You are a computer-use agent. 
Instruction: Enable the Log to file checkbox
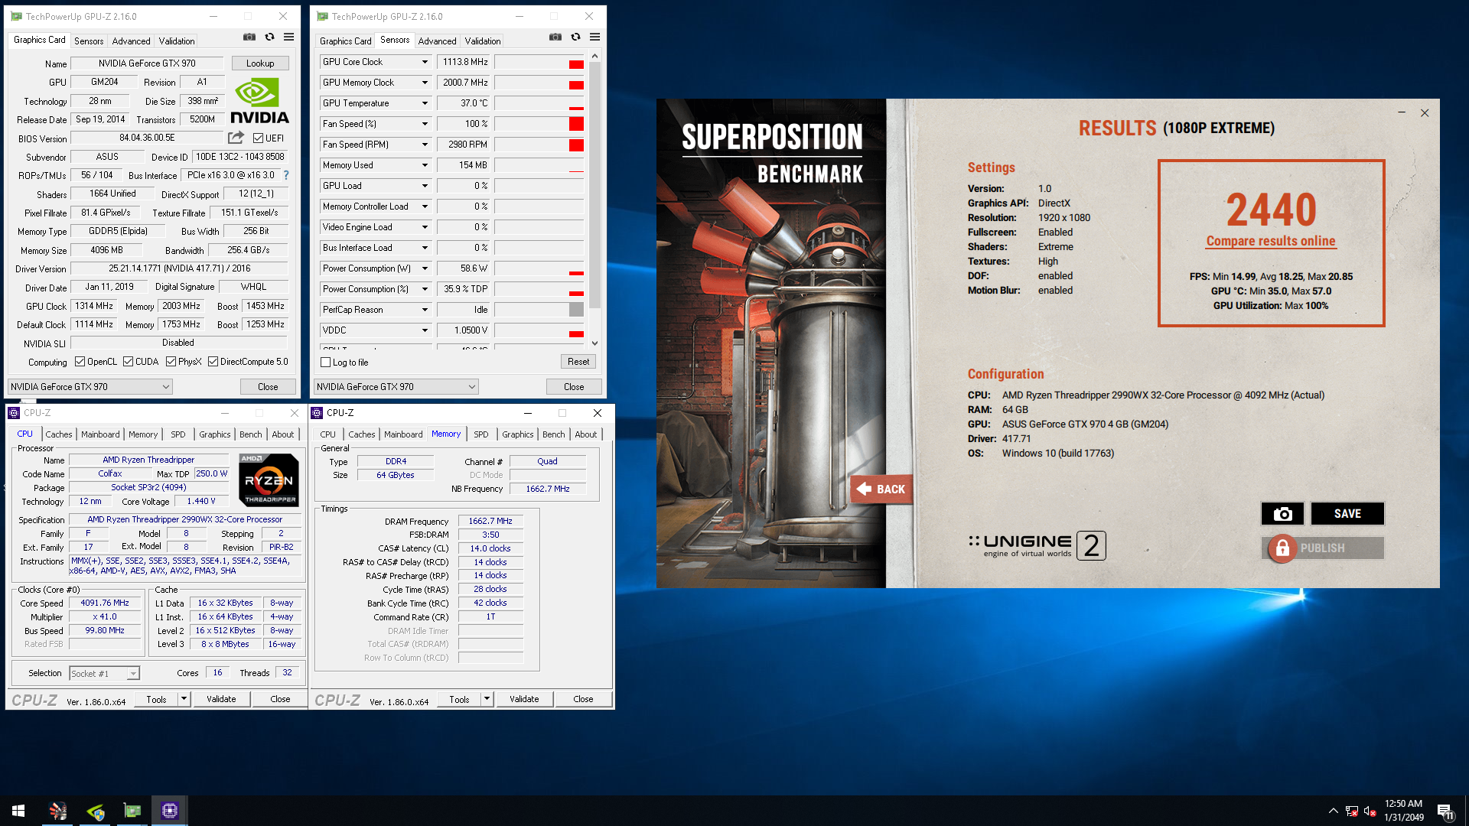point(326,363)
